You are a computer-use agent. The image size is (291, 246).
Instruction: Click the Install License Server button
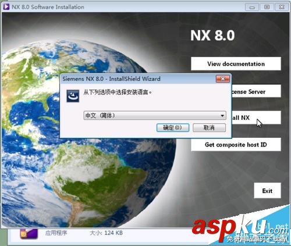pos(256,91)
